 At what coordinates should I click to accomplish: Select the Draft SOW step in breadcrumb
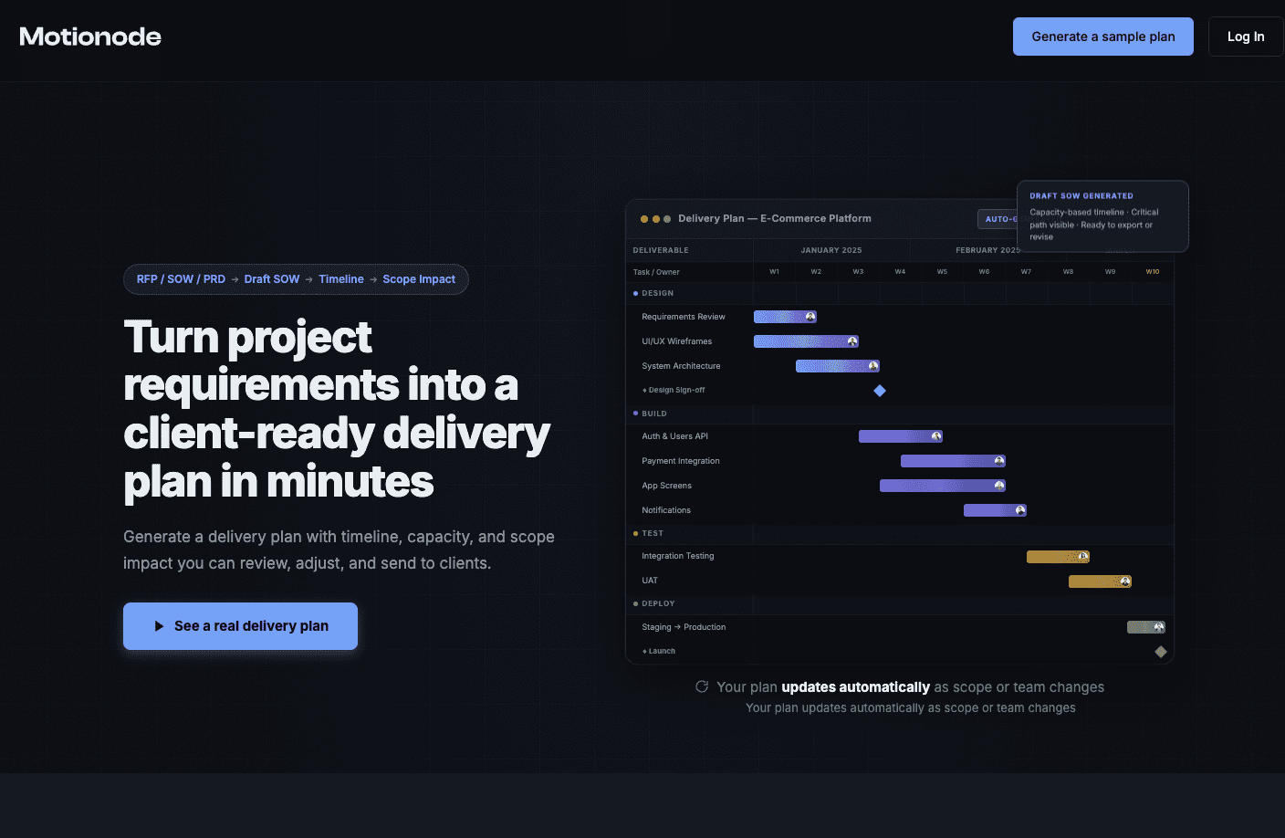pyautogui.click(x=271, y=279)
